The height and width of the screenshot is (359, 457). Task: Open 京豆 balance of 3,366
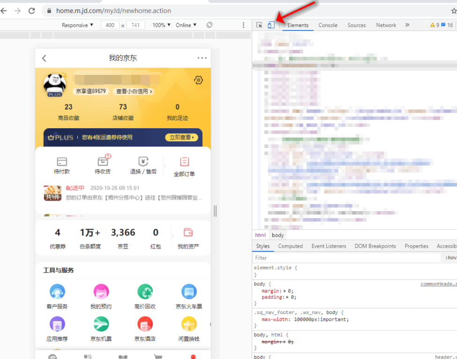point(123,238)
